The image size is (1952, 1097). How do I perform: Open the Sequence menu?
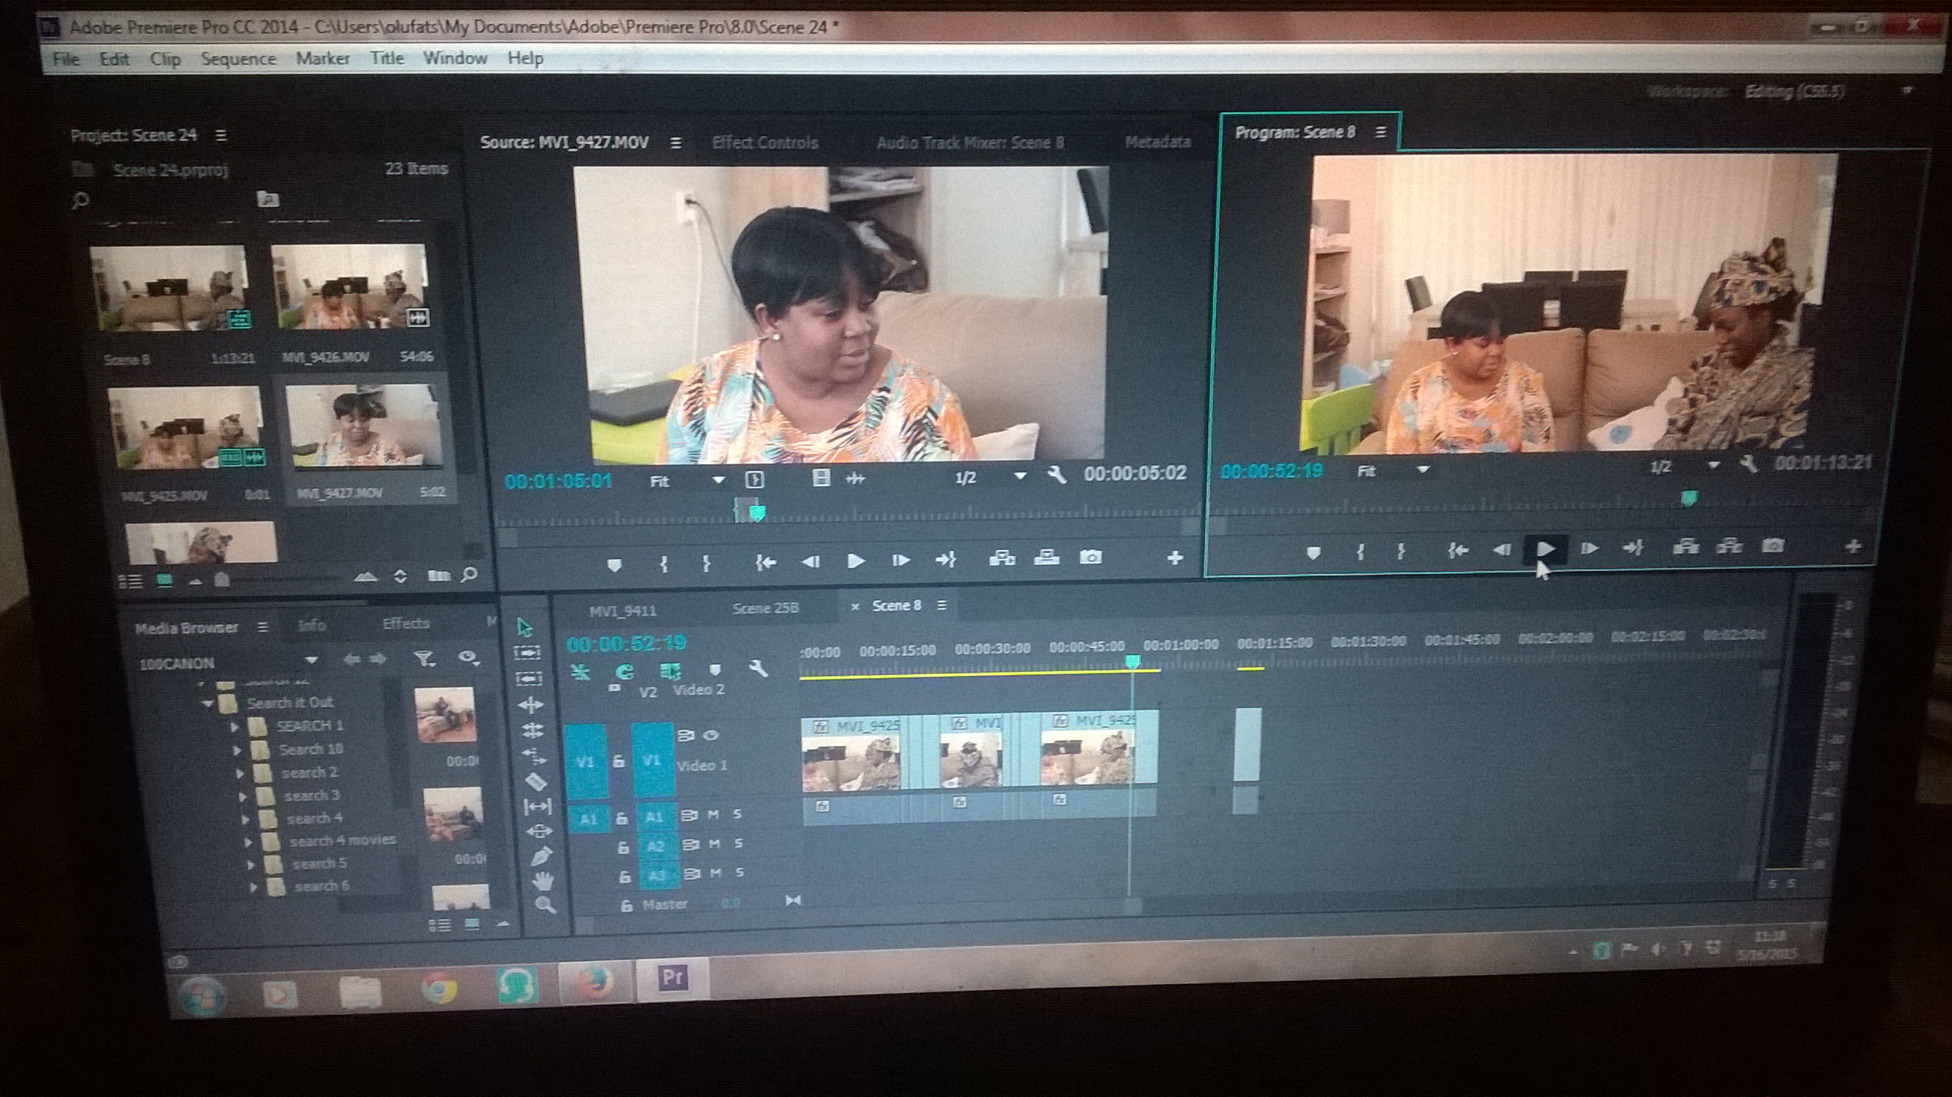[238, 58]
